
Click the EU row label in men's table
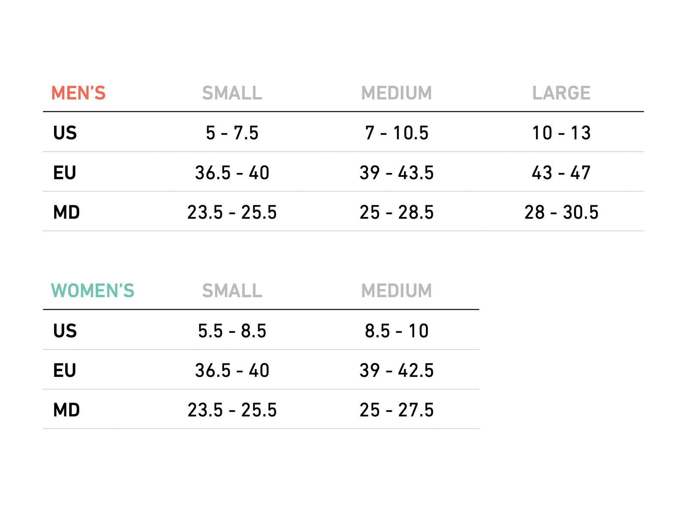pyautogui.click(x=64, y=173)
